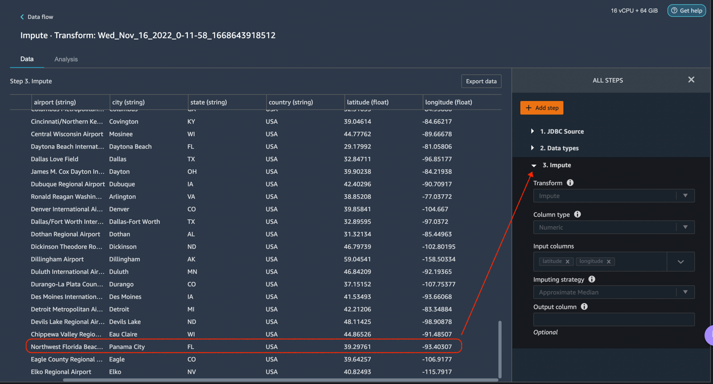This screenshot has height=384, width=713.
Task: Click the Dillingham Airport cell
Action: (57, 259)
